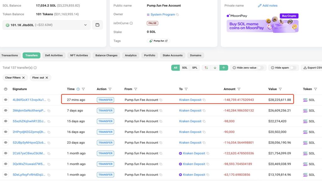Image resolution: width=322 pixels, height=181 pixels.
Task: Switch to the Defi Activities tab
Action: pos(54,55)
